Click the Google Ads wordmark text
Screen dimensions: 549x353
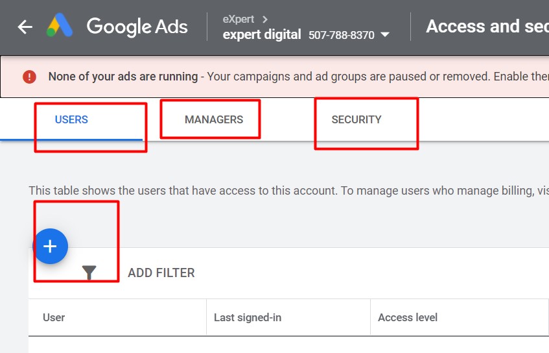(x=137, y=27)
